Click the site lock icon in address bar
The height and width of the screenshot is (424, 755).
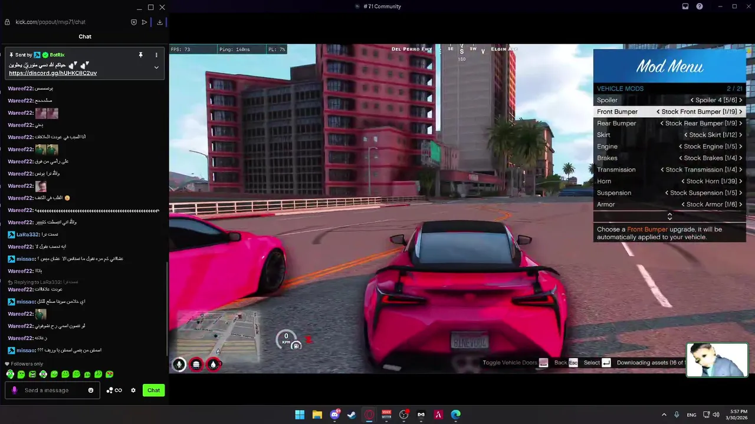click(x=7, y=22)
